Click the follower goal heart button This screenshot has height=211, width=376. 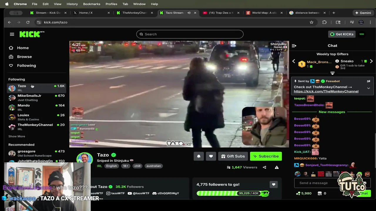[273, 184]
